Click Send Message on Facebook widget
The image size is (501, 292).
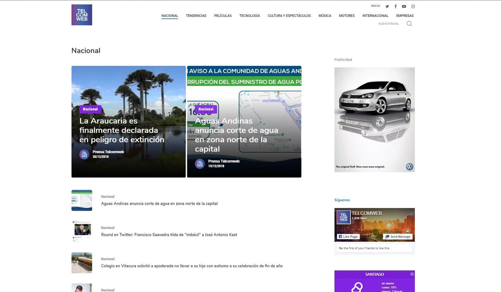click(398, 237)
